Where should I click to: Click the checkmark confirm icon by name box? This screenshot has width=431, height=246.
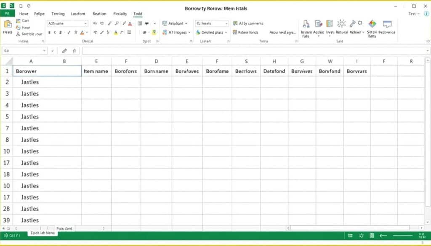pos(53,51)
